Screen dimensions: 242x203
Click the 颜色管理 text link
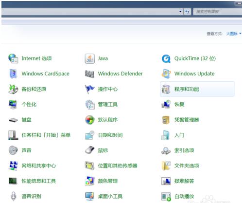pyautogui.click(x=108, y=181)
